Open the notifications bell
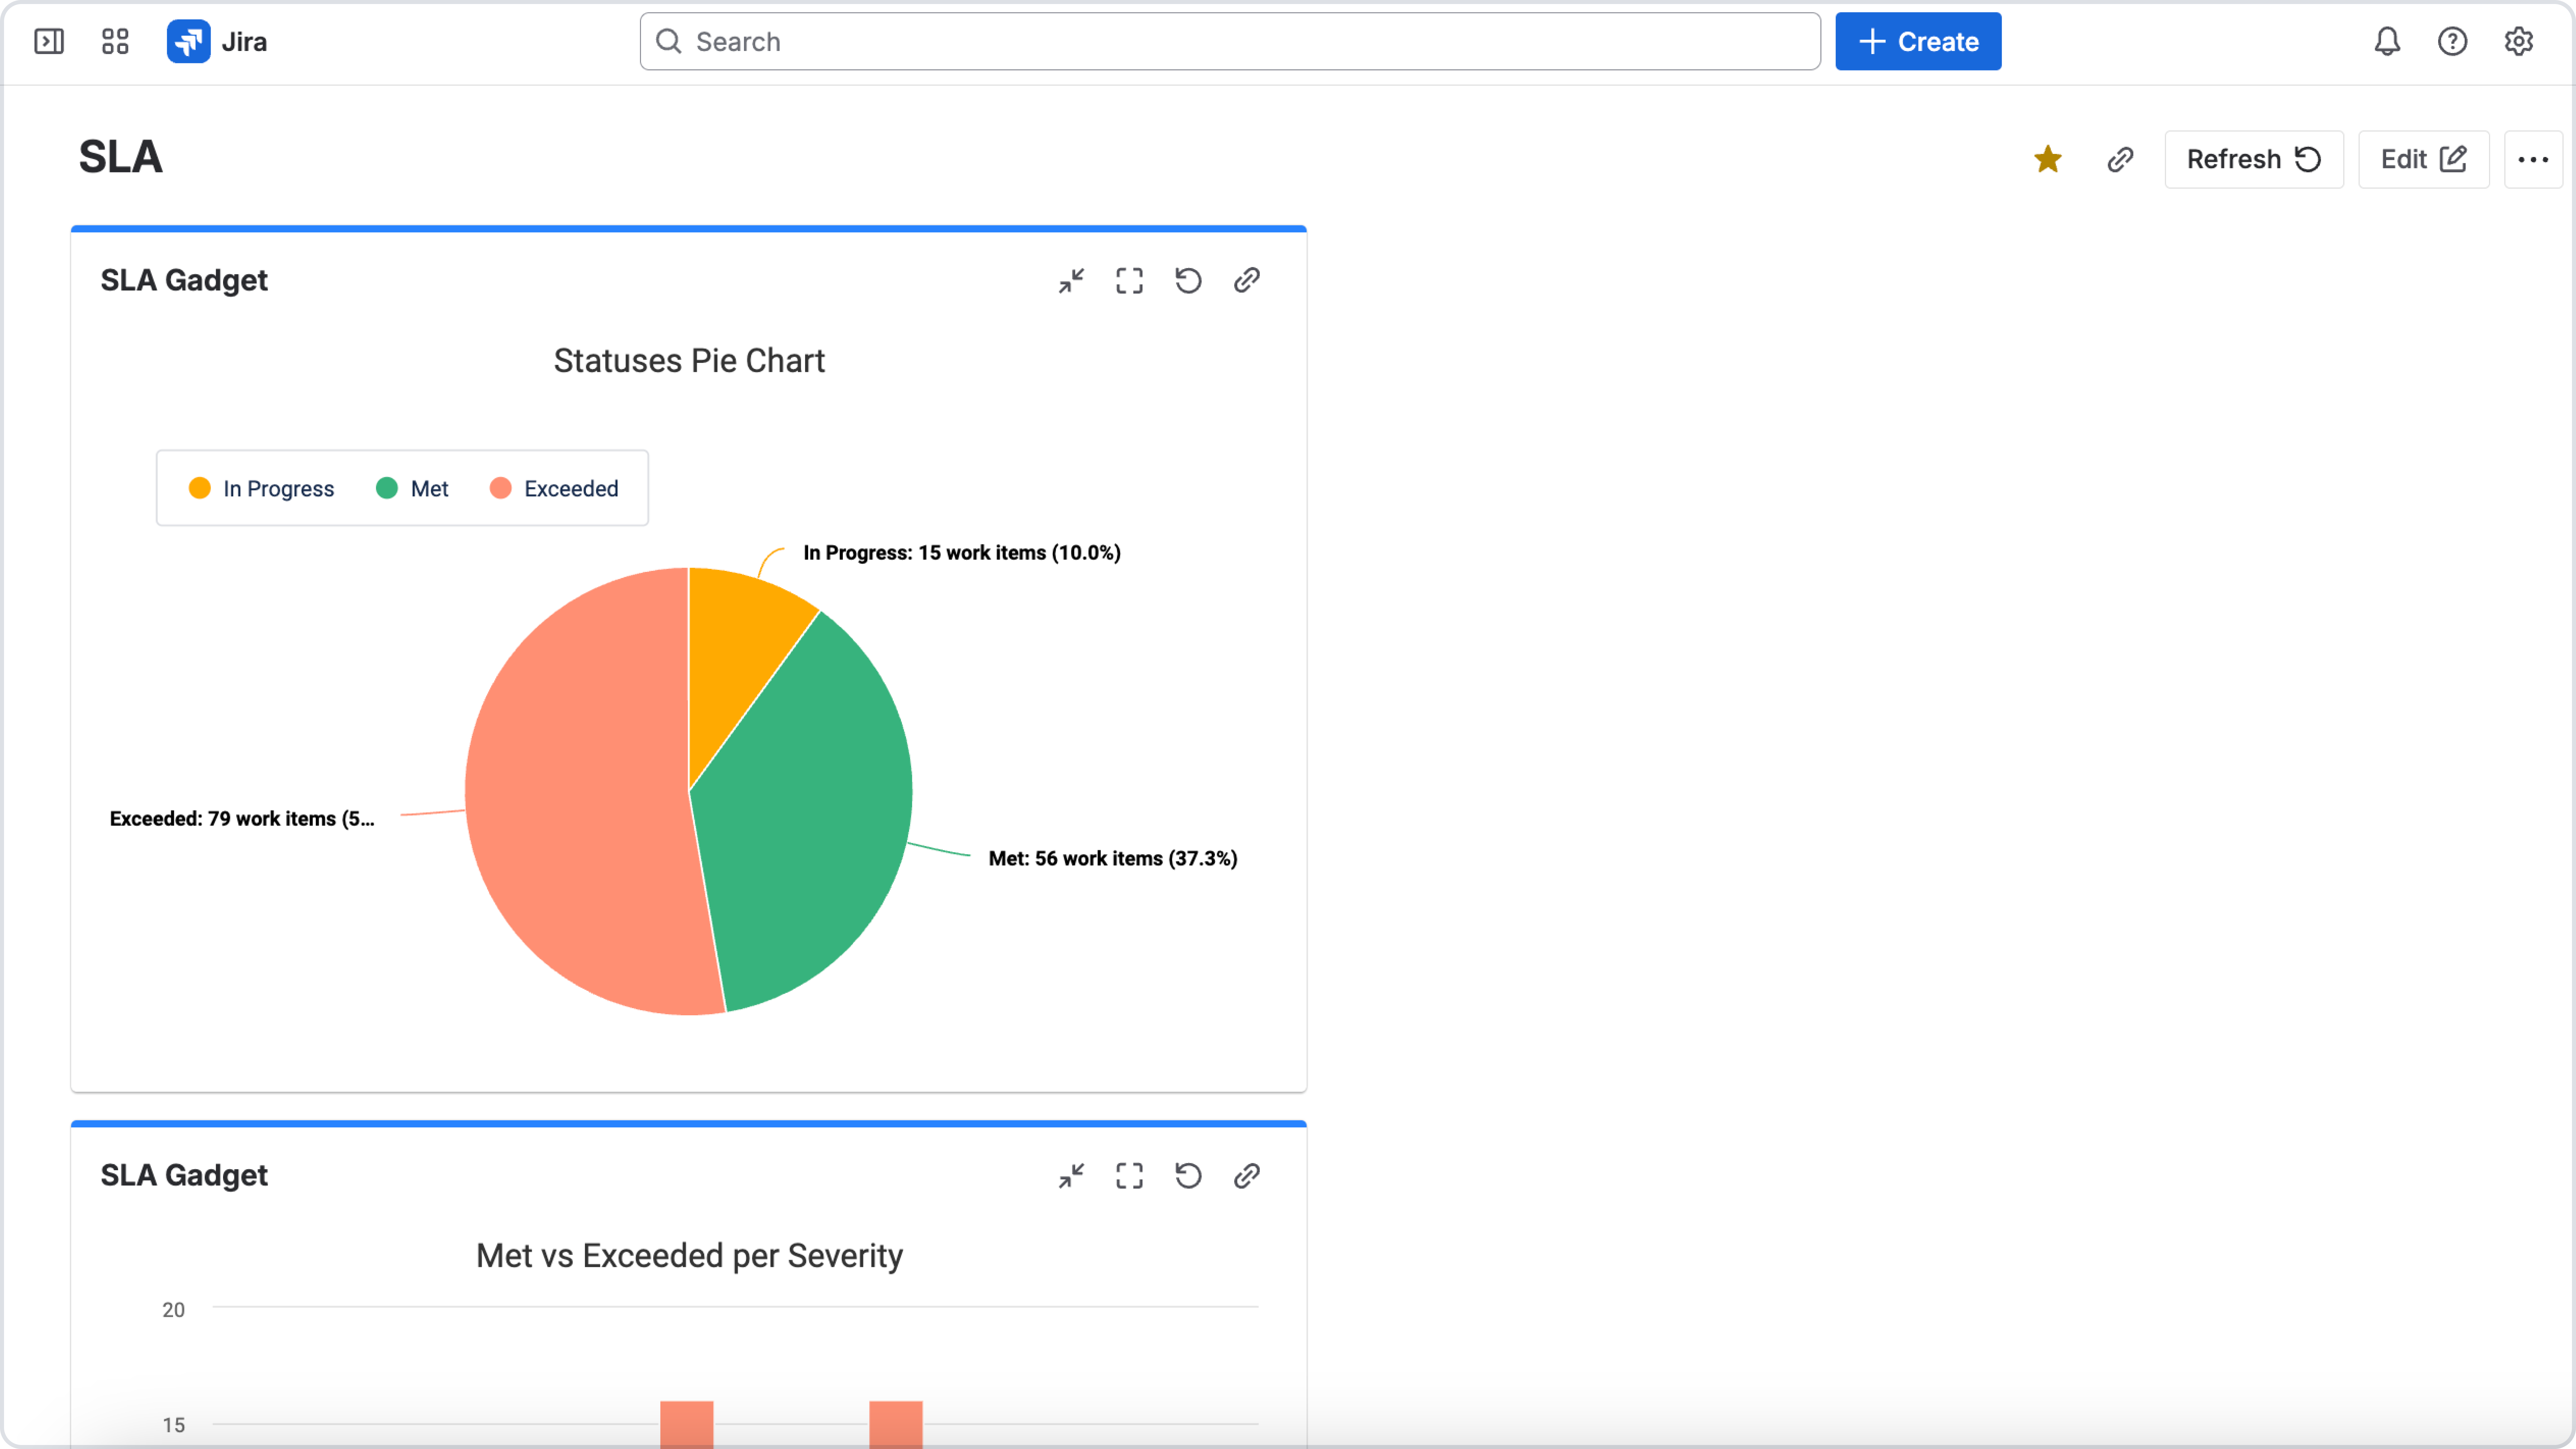Image resolution: width=2576 pixels, height=1449 pixels. coord(2387,41)
